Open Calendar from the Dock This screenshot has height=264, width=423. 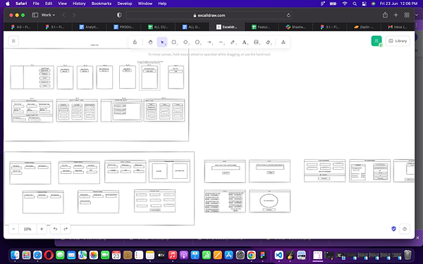pyautogui.click(x=116, y=255)
